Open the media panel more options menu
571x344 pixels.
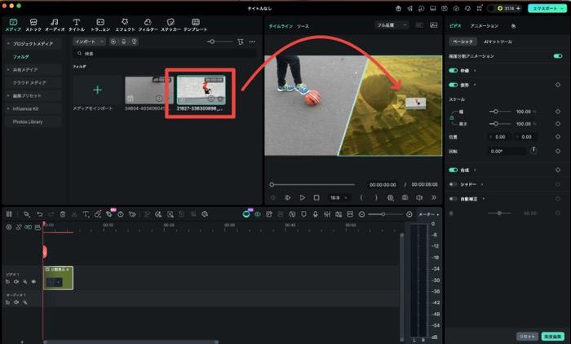[252, 42]
